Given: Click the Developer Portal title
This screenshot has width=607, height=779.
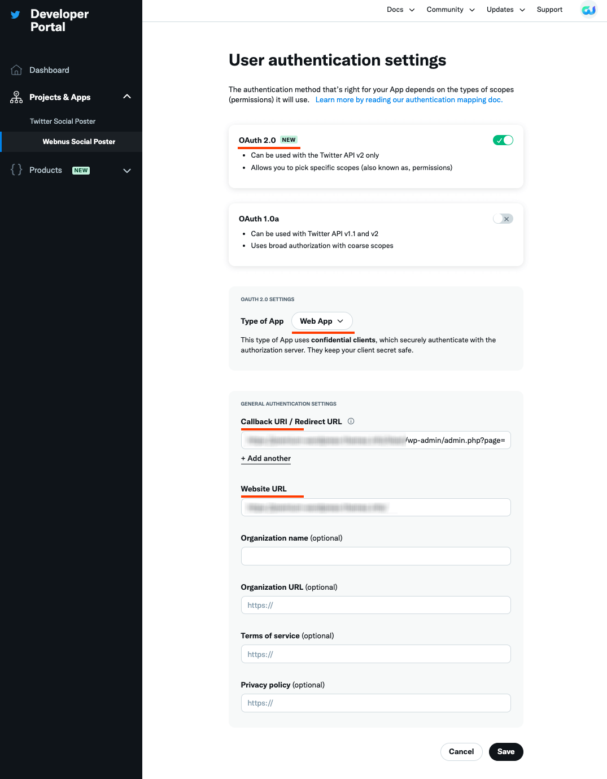Looking at the screenshot, I should coord(59,20).
